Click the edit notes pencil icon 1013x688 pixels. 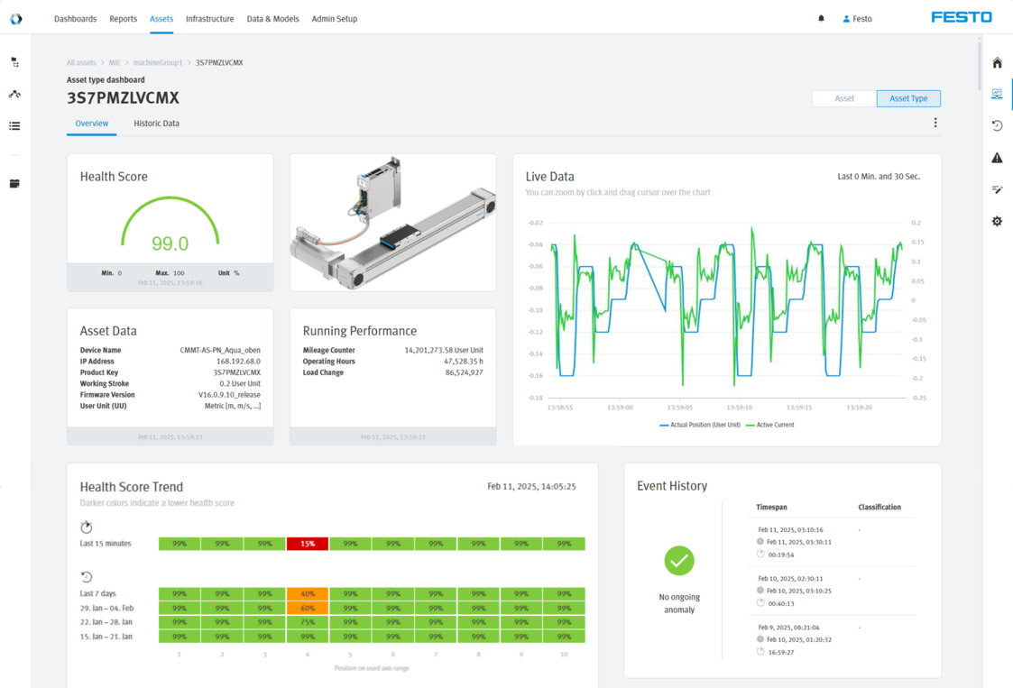[997, 189]
